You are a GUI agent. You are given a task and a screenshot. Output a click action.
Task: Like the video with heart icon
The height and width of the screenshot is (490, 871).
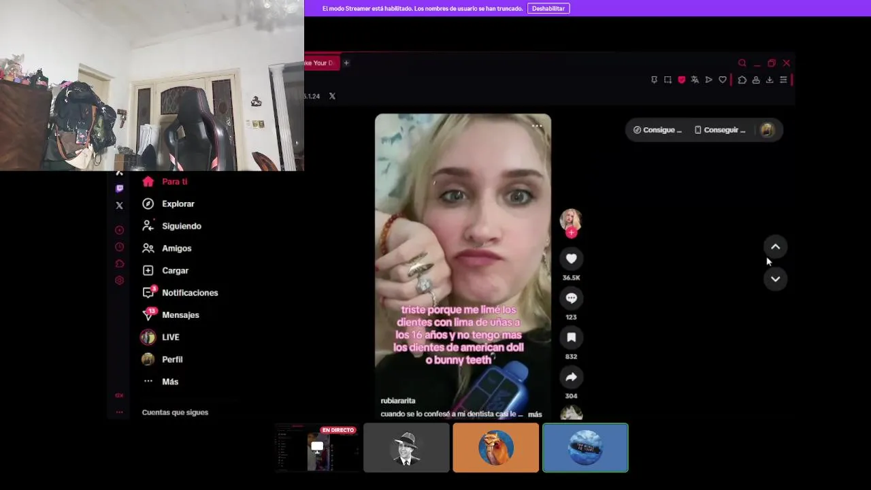571,259
